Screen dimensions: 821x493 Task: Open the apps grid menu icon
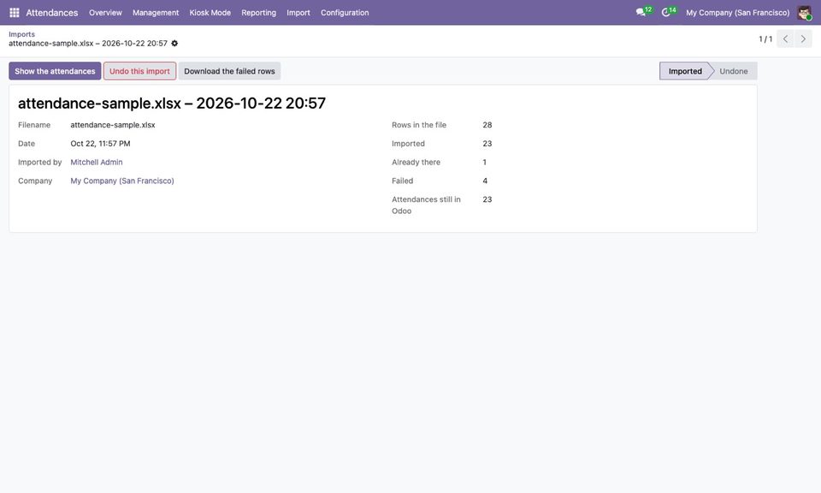click(15, 13)
